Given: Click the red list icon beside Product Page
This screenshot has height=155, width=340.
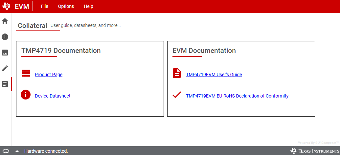Looking at the screenshot, I should 26,74.
